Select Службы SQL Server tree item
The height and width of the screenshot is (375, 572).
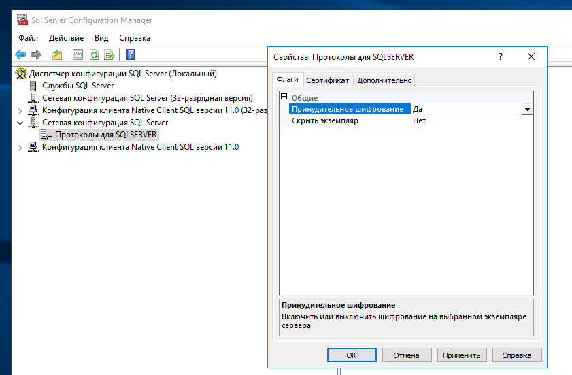tap(78, 86)
